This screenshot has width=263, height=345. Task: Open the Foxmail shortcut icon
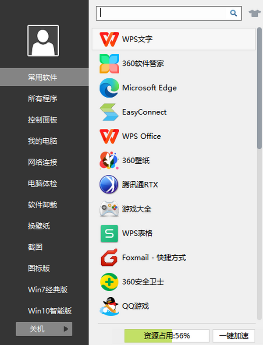tap(109, 257)
